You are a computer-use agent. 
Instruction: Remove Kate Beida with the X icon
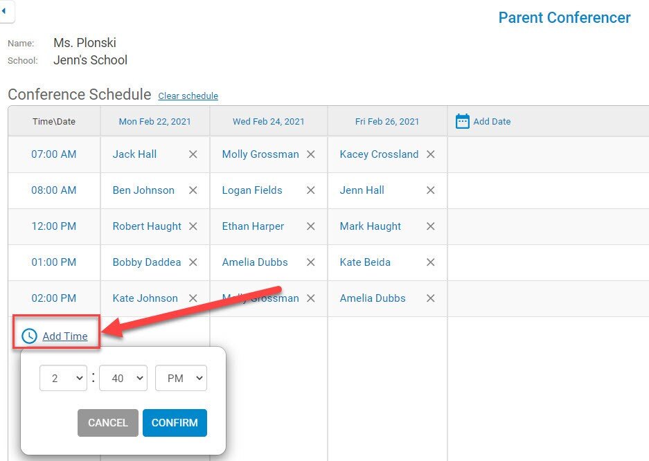tap(431, 262)
